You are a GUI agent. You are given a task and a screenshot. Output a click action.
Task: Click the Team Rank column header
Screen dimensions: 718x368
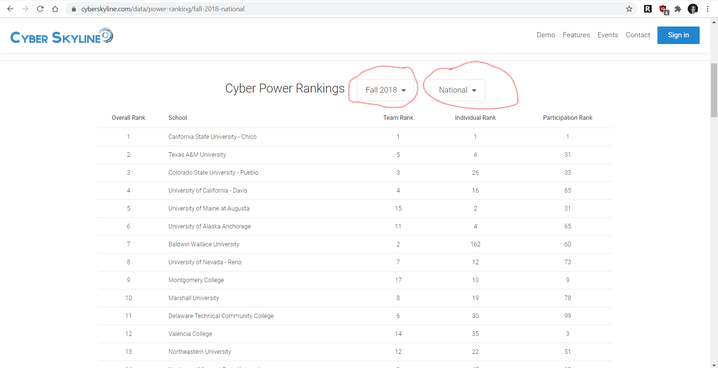point(398,118)
